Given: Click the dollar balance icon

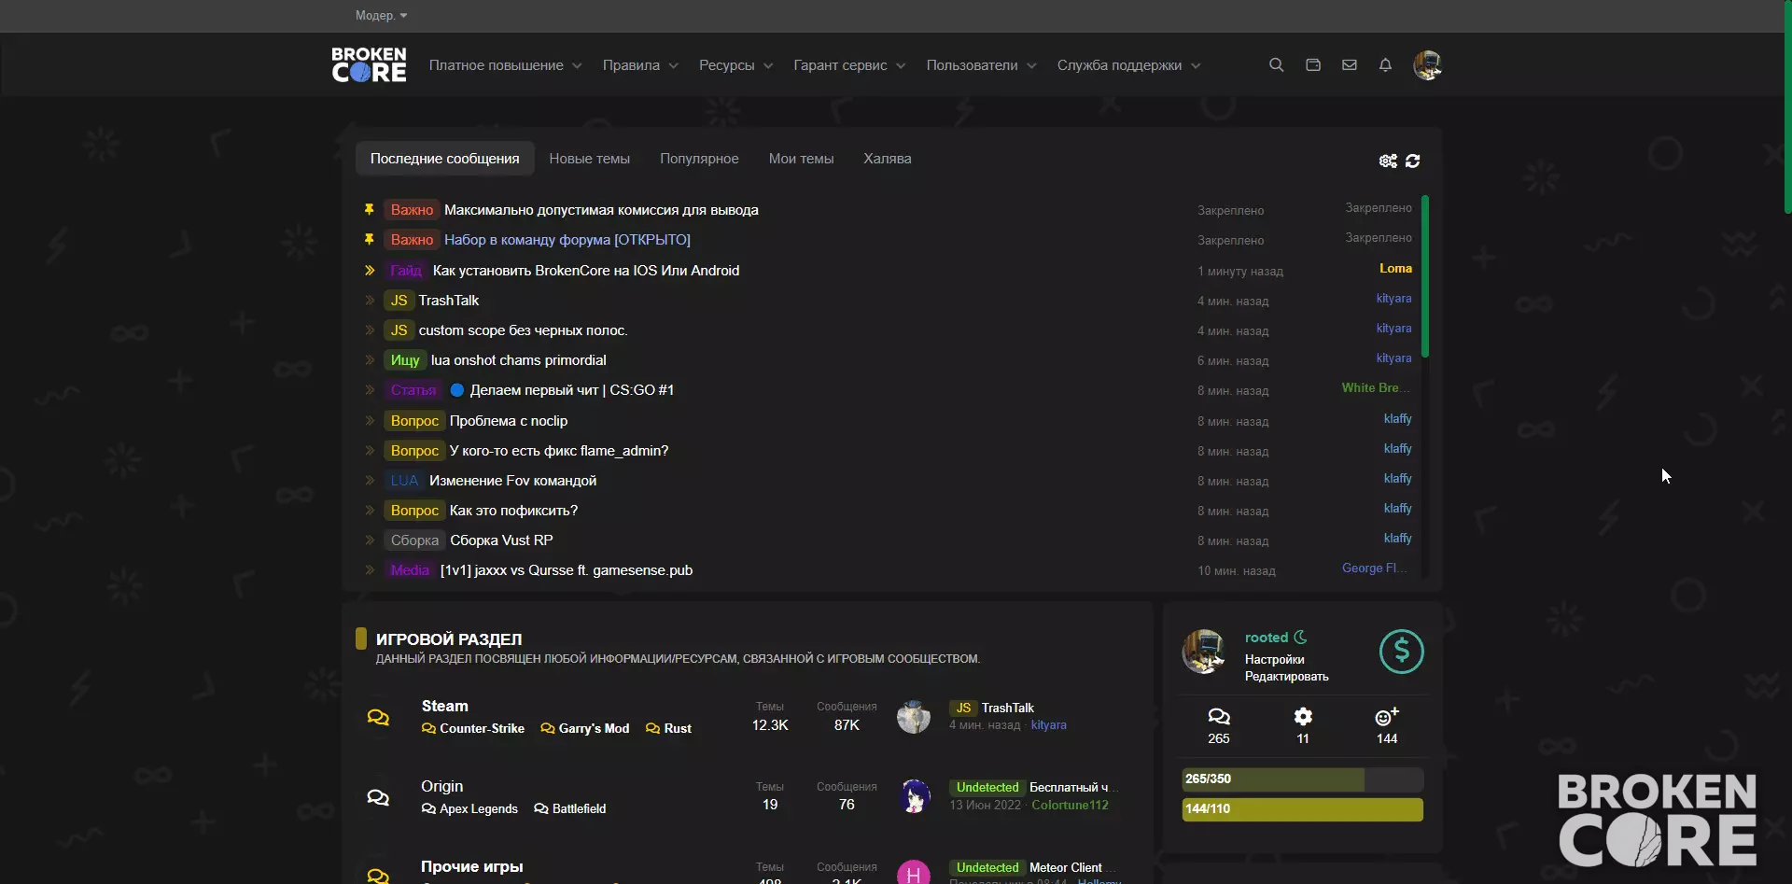Looking at the screenshot, I should pos(1401,652).
